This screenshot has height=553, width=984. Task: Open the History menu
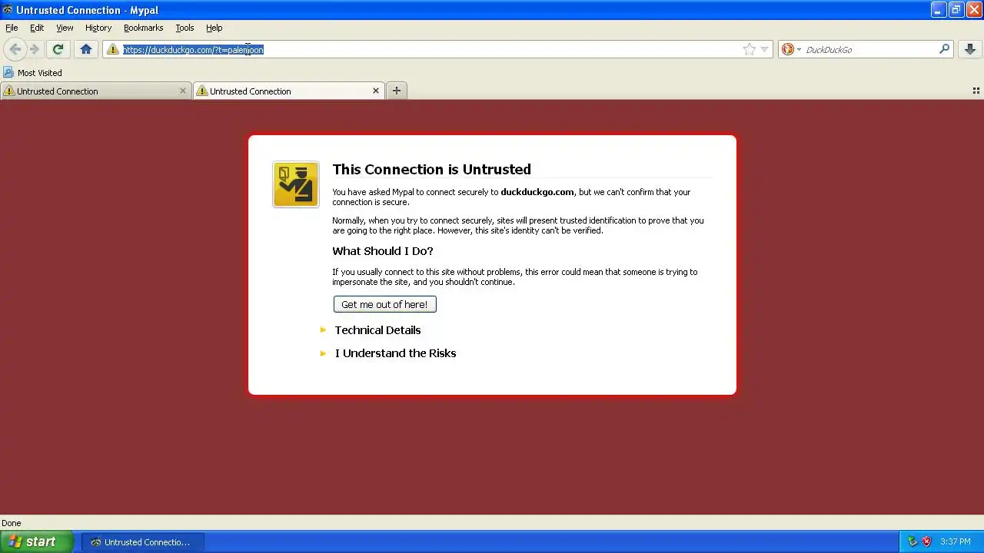tap(98, 28)
